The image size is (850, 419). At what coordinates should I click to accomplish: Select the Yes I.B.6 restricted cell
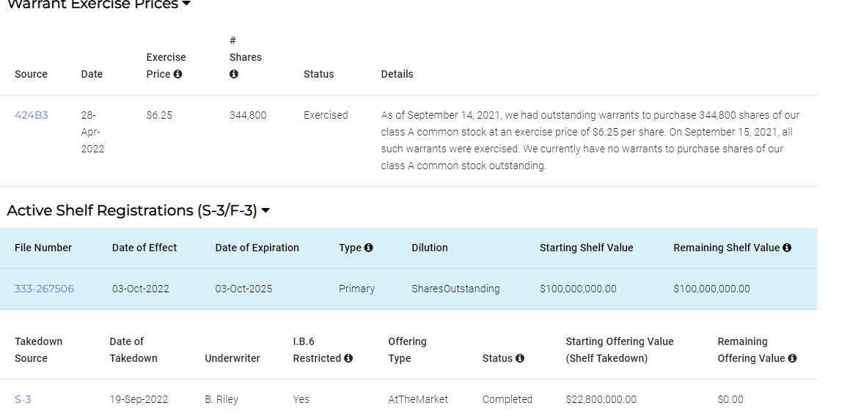click(301, 399)
